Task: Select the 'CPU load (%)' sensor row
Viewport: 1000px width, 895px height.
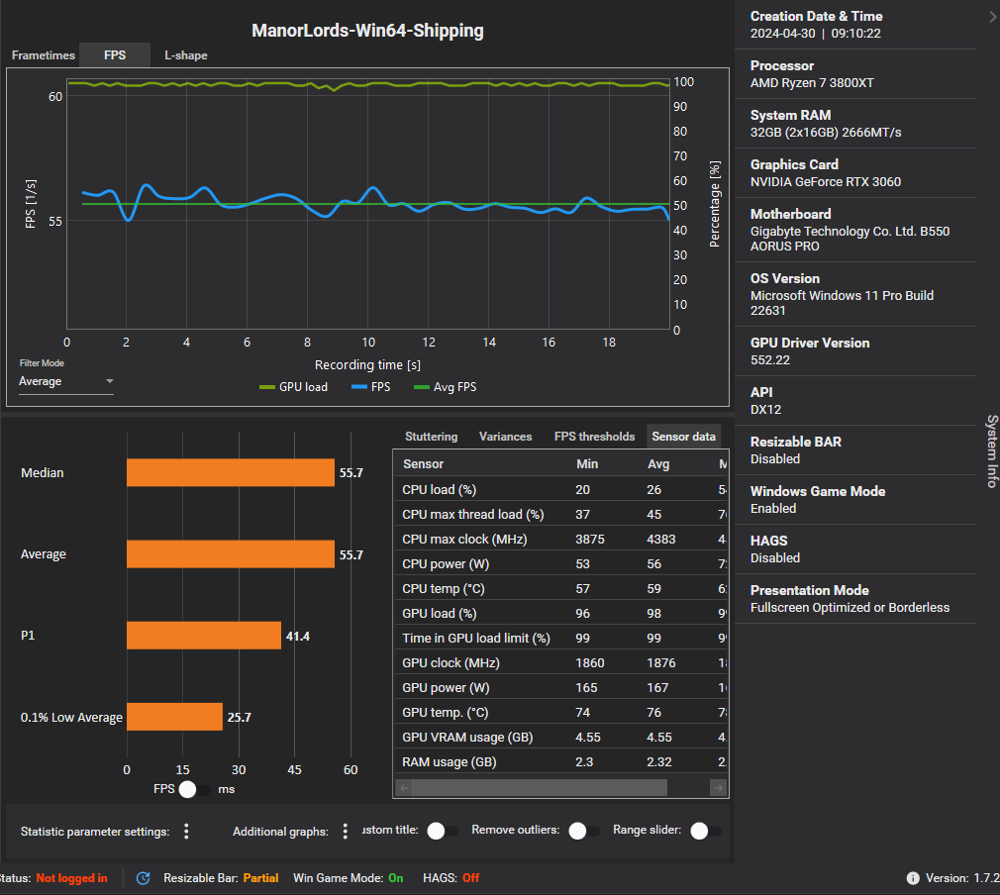Action: click(560, 490)
